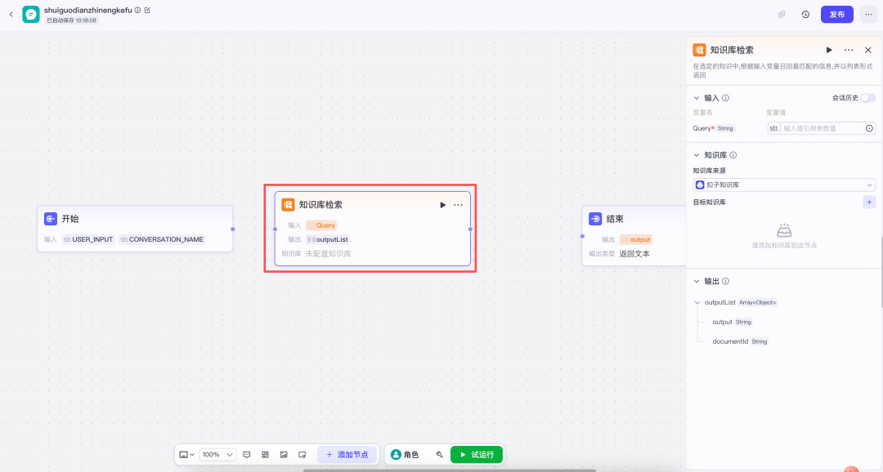
Task: Click 未配置知识库 text on node
Action: (329, 254)
